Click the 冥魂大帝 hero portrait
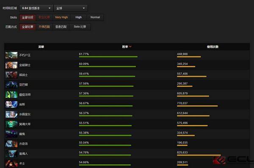Viewport: 254px width, 168px height. [11, 124]
